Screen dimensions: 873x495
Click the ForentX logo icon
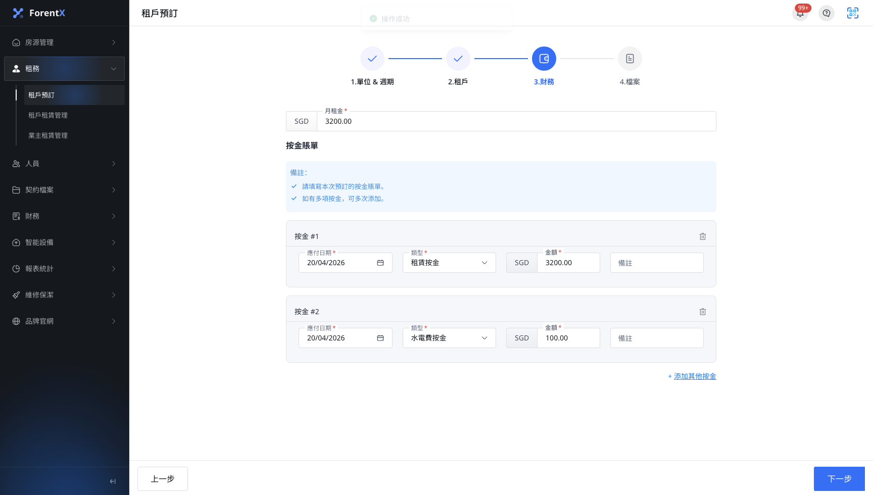[18, 13]
